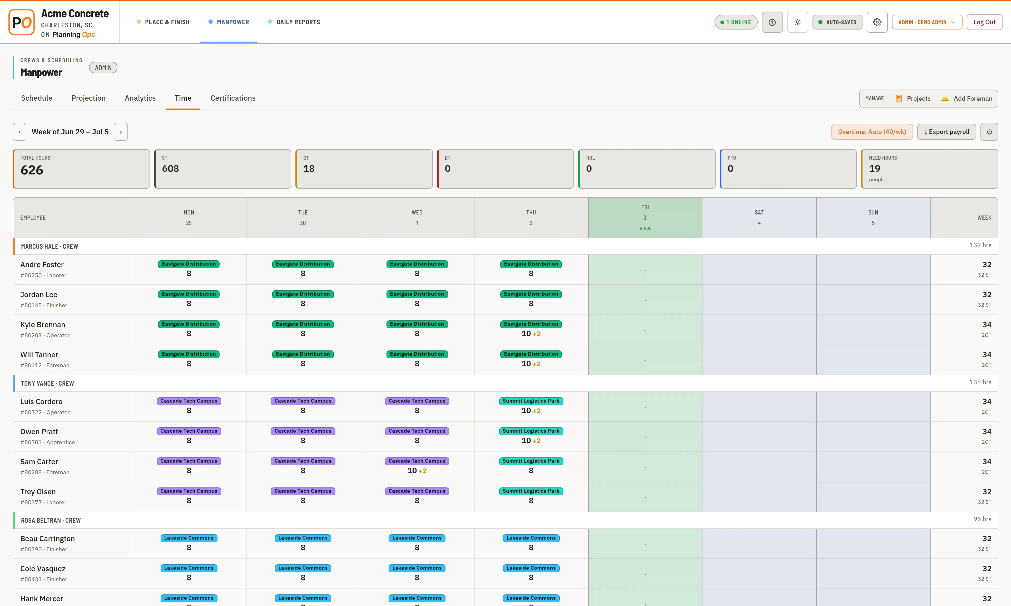Image resolution: width=1011 pixels, height=606 pixels.
Task: Click the Auto-Saved indicator
Action: pos(837,22)
